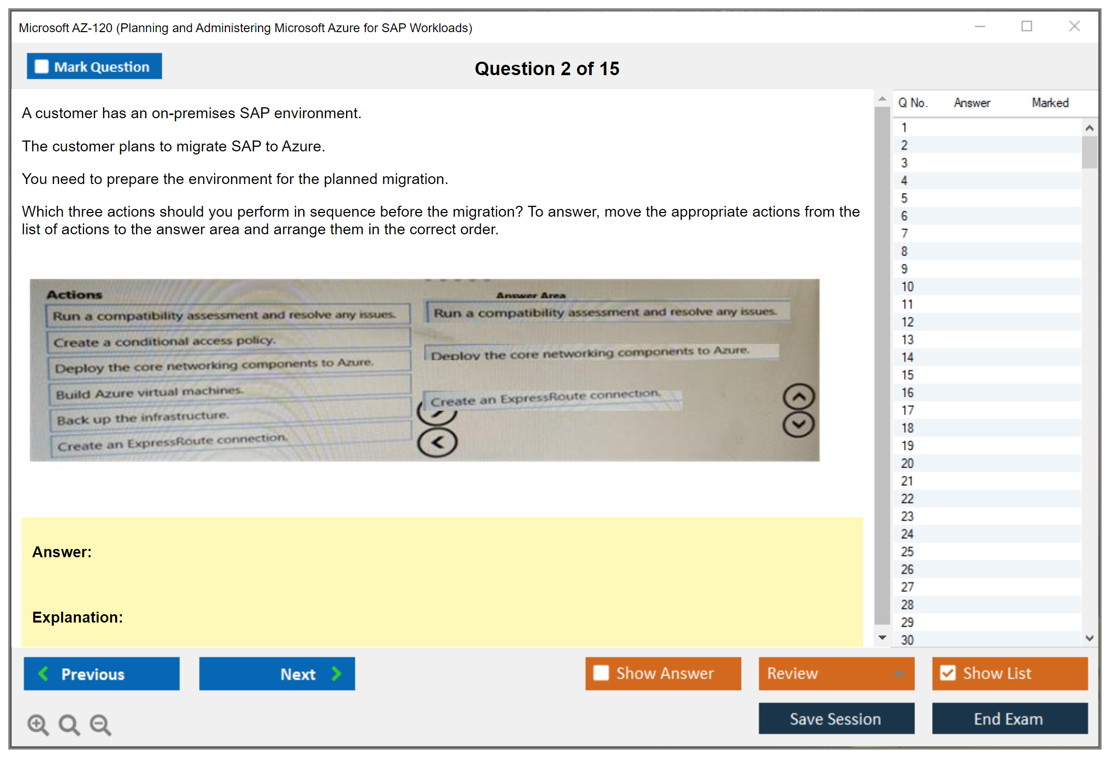Uncheck the Show List checkbox
This screenshot has height=762, width=1114.
coord(948,673)
